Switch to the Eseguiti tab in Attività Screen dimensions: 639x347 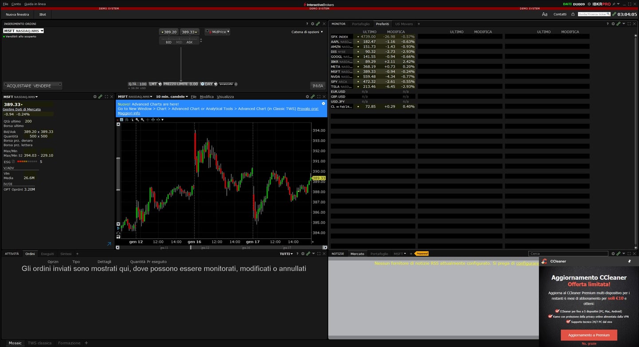(x=47, y=254)
